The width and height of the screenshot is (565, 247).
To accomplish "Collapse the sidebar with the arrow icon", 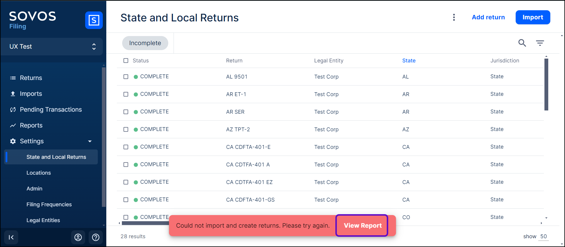I will click(11, 237).
